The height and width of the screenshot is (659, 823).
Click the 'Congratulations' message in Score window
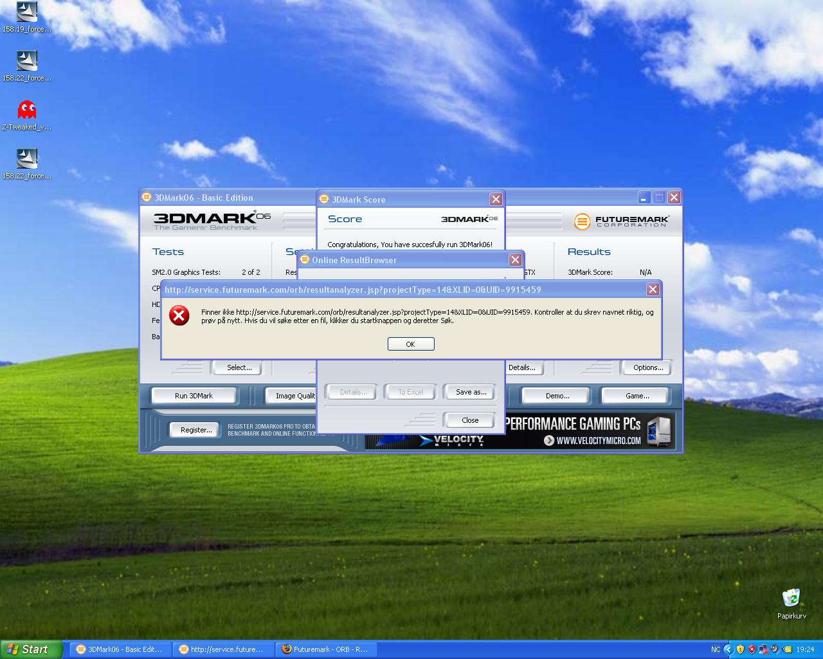[410, 245]
